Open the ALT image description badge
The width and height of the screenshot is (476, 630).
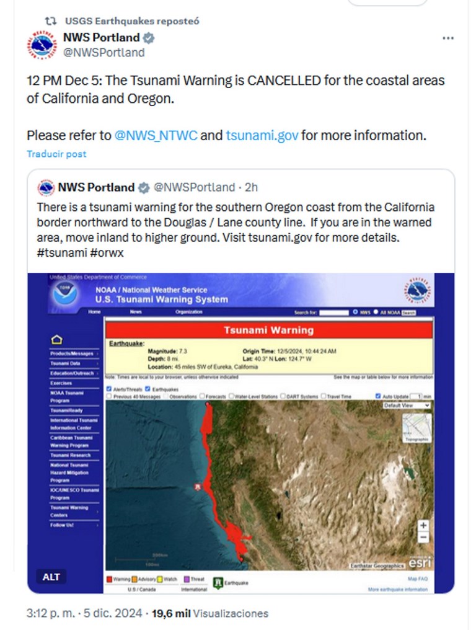click(51, 577)
